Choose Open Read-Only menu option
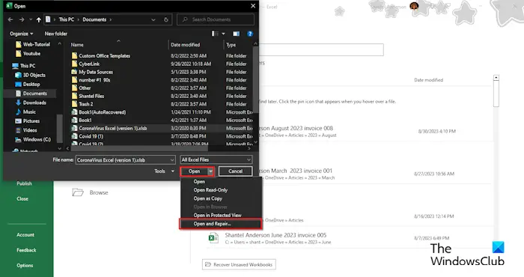 coord(210,190)
